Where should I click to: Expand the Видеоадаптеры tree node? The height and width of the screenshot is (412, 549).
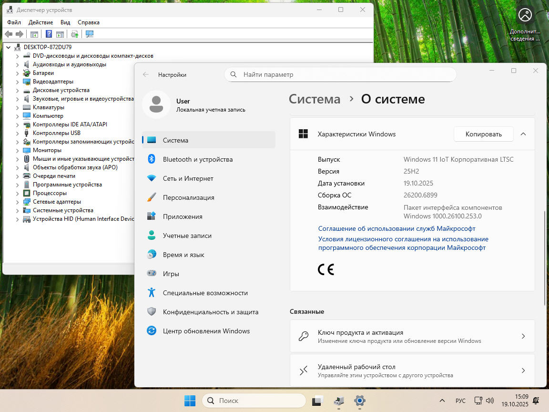pos(18,82)
